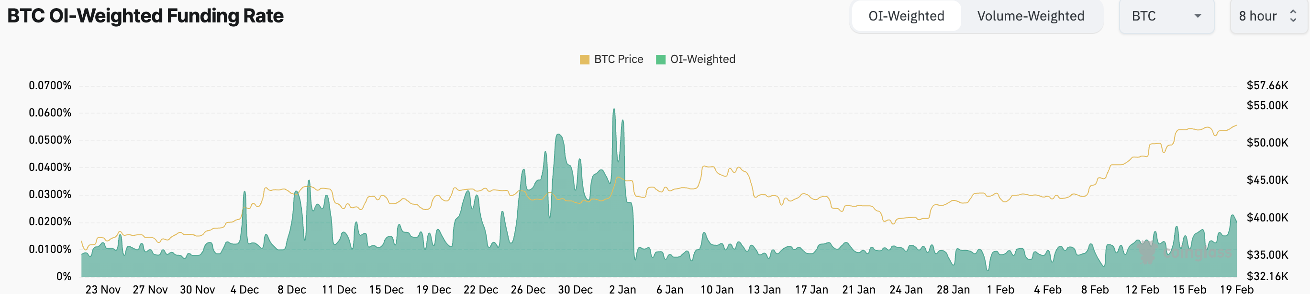This screenshot has height=294, width=1310.
Task: Click the green OI-Weighted legend swatch
Action: pyautogui.click(x=661, y=60)
